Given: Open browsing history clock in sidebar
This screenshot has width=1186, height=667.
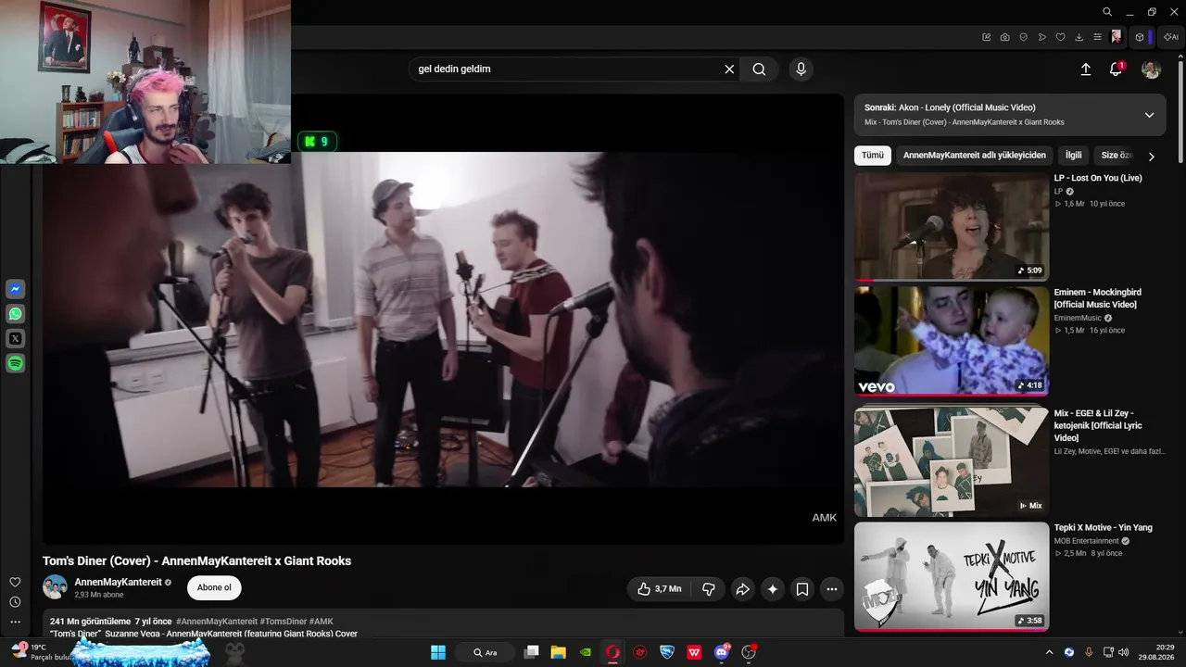Looking at the screenshot, I should click(x=15, y=602).
